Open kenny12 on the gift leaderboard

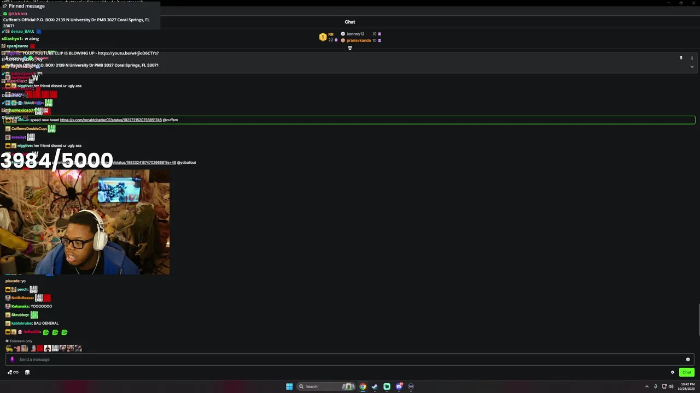coord(355,34)
